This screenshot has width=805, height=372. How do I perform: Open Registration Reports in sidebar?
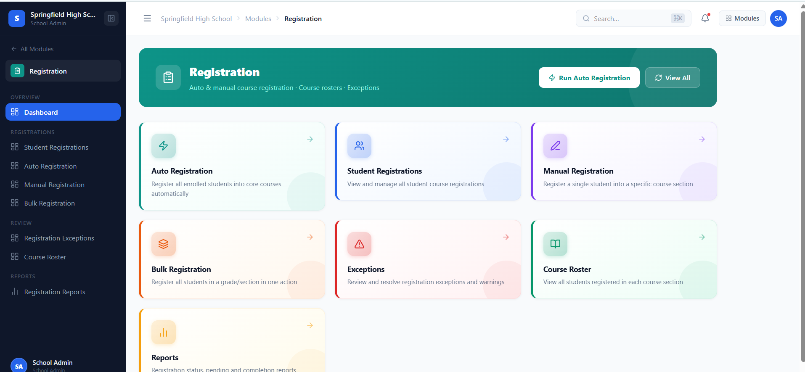(x=63, y=292)
